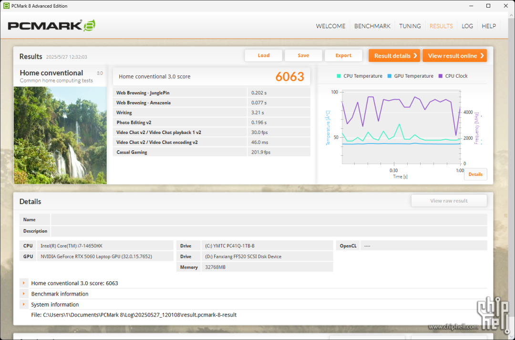Click the CPU Temperature legend swatch
515x340 pixels.
(x=339, y=76)
